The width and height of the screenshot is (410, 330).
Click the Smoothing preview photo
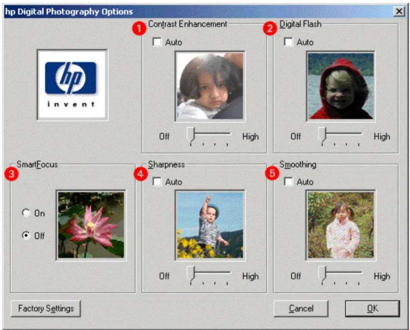[x=341, y=225]
